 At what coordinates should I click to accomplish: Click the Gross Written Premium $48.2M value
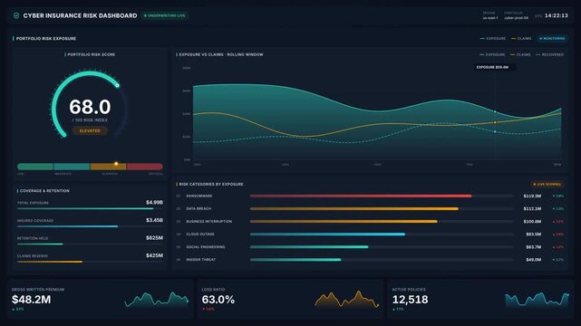(31, 300)
